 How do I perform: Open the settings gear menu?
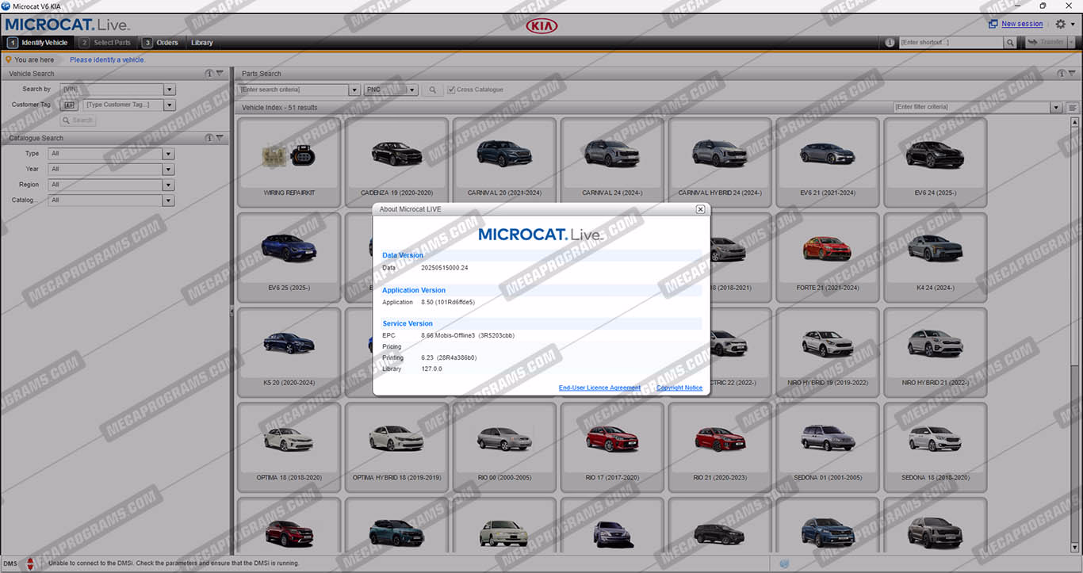pos(1061,24)
